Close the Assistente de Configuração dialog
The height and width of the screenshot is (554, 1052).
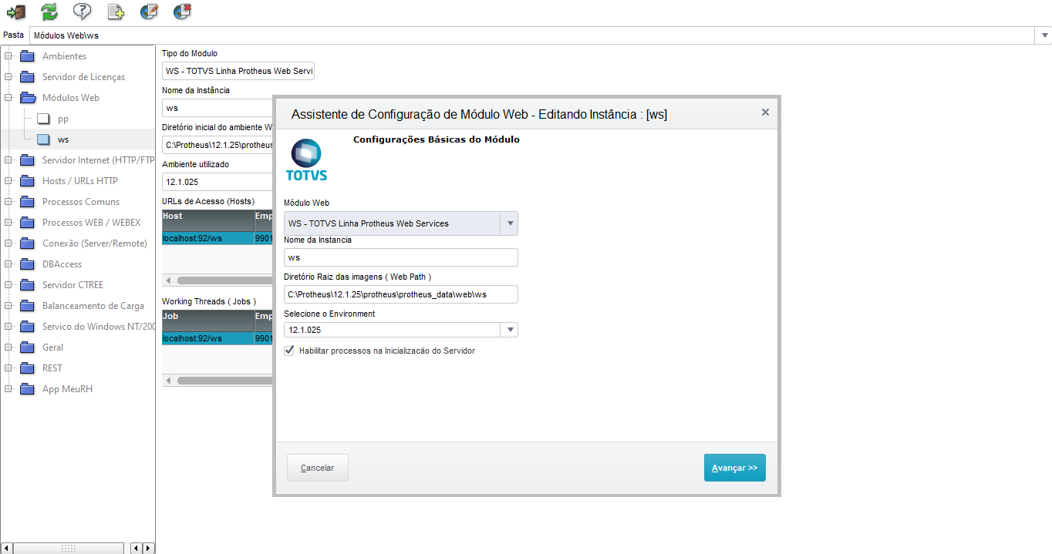[765, 112]
